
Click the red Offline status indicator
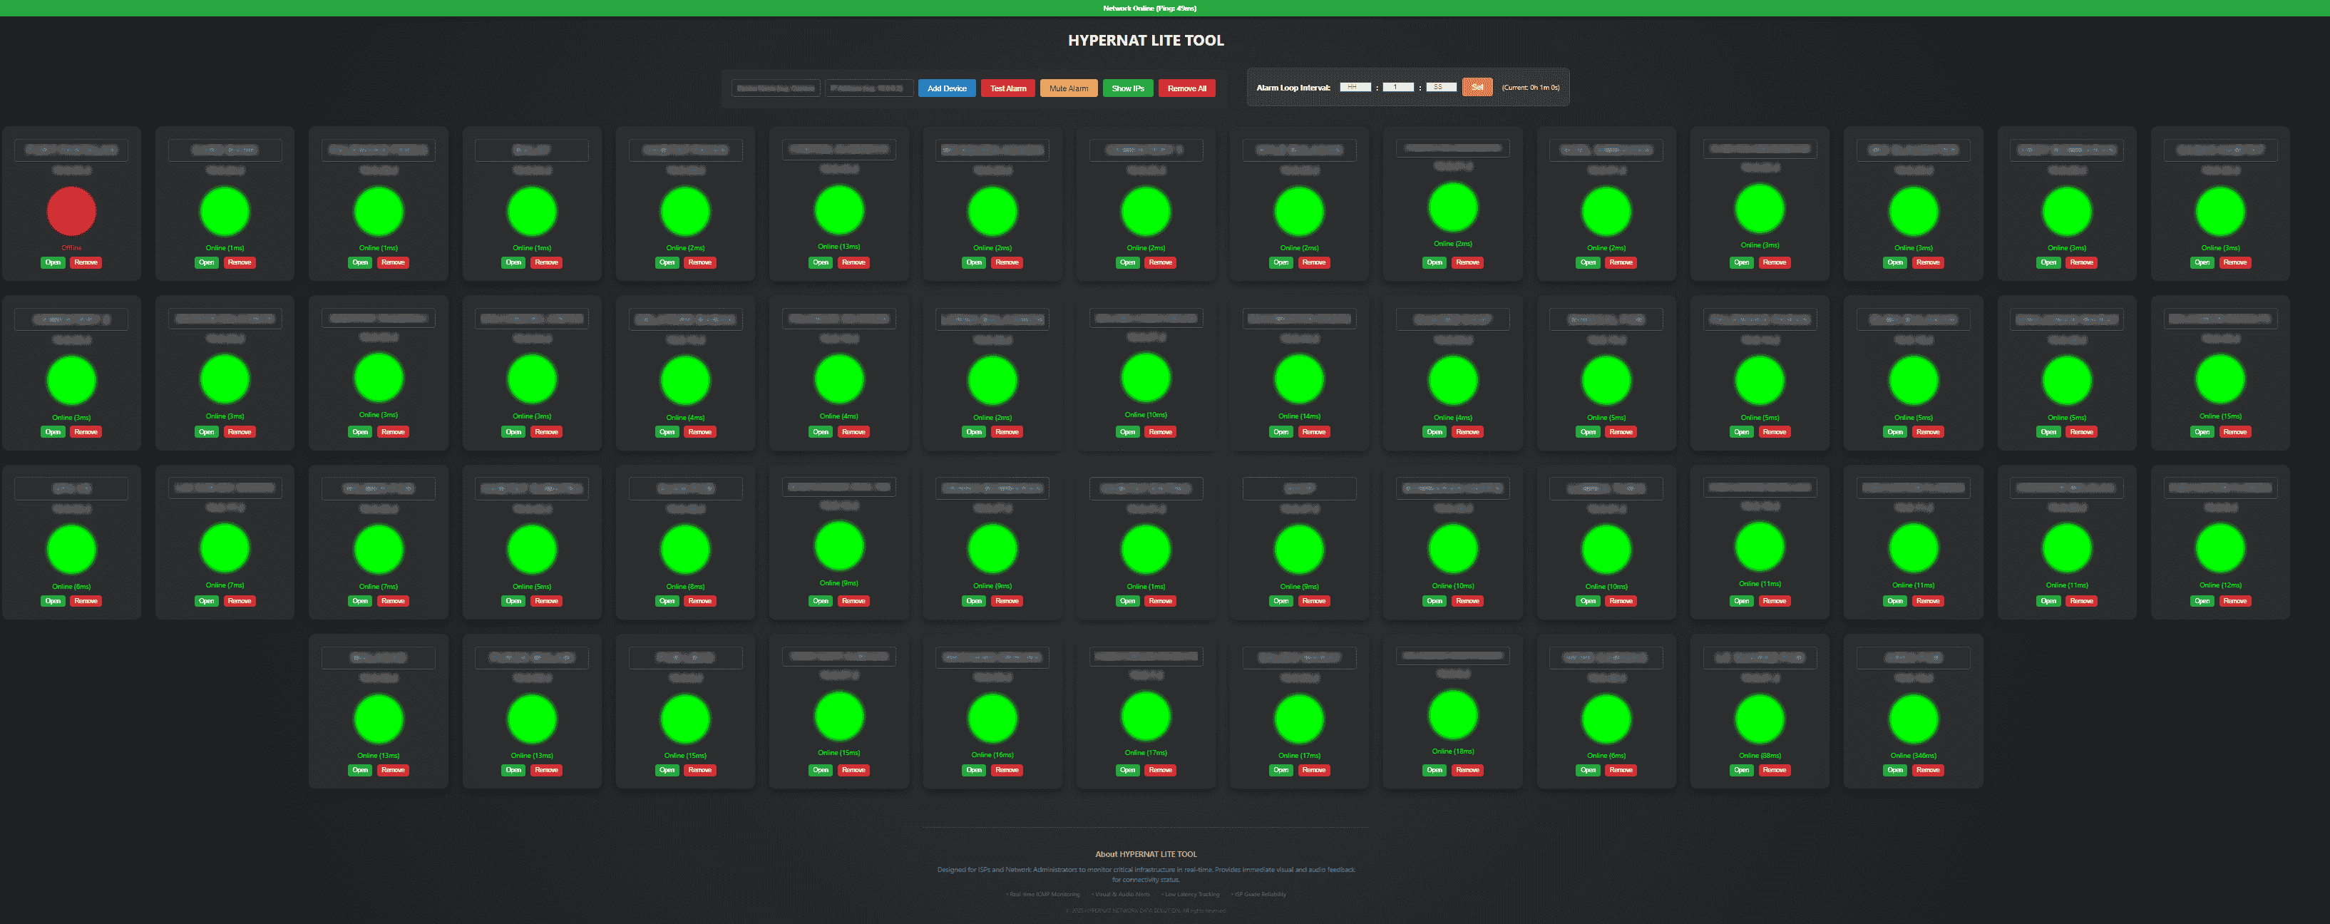[71, 210]
